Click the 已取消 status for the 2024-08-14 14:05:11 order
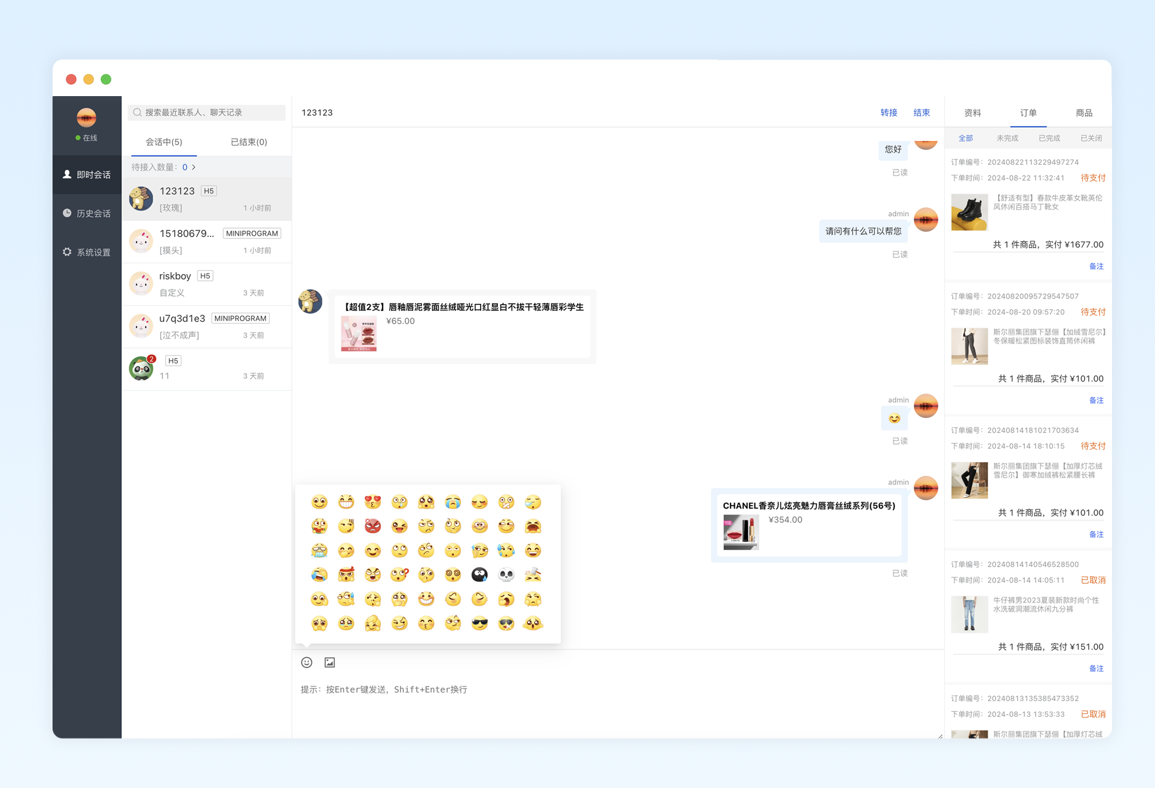Screen dimensions: 1155x788 pos(1093,580)
